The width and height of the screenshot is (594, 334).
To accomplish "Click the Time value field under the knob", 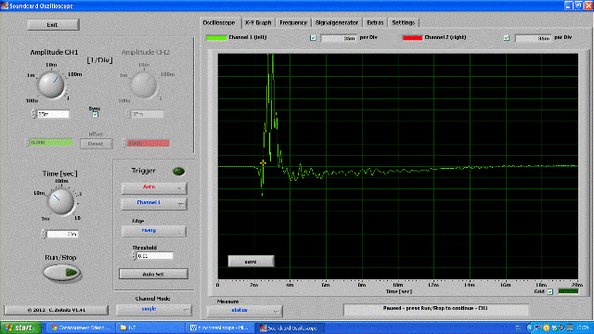I will click(x=62, y=234).
